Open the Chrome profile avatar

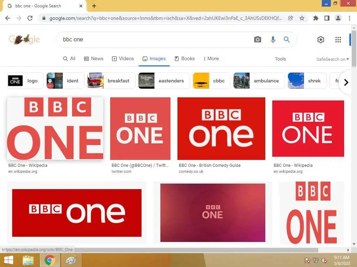click(338, 18)
